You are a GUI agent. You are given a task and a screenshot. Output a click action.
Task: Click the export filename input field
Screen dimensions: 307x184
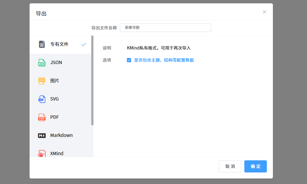[x=165, y=28]
